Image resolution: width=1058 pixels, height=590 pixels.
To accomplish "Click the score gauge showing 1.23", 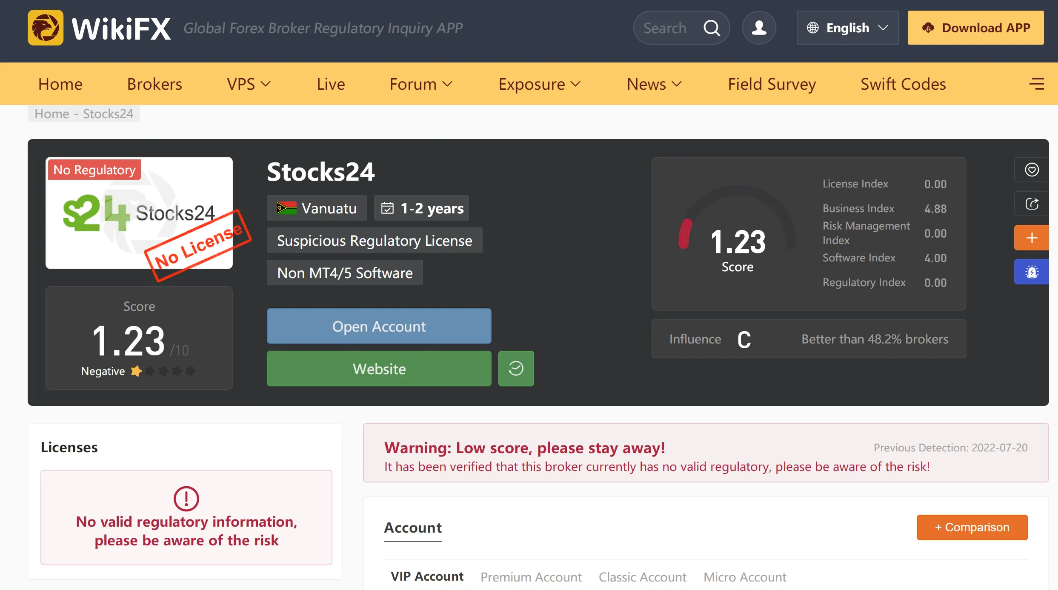I will coord(738,230).
